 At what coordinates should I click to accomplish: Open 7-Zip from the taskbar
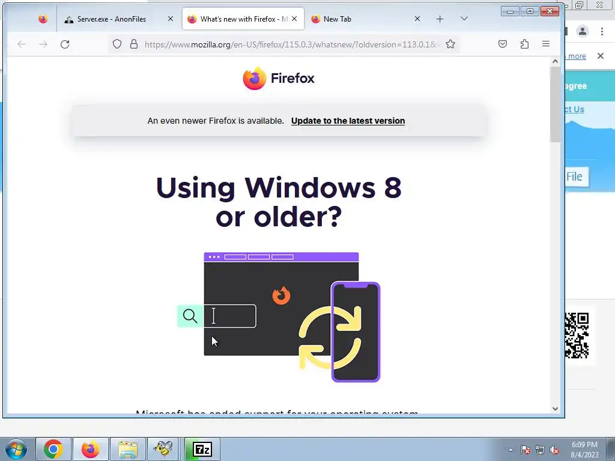point(202,449)
